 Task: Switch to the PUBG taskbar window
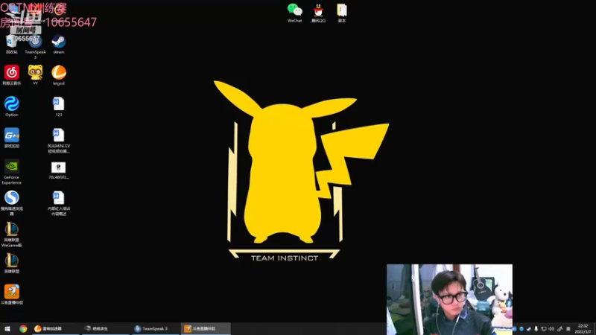106,328
